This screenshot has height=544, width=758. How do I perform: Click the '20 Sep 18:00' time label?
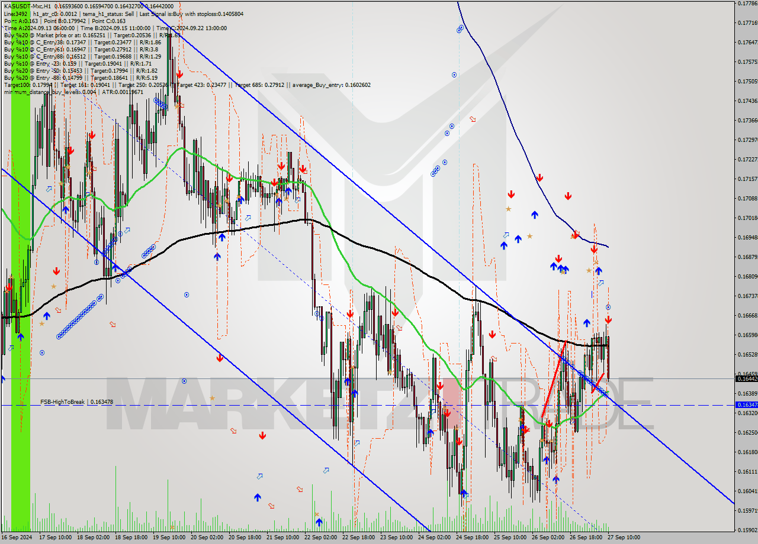(245, 537)
